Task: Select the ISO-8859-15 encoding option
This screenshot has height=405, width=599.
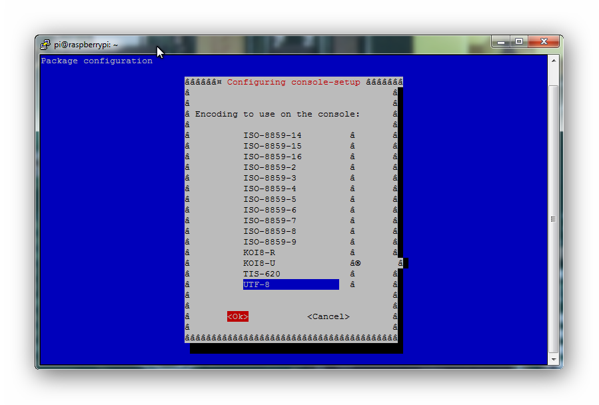Action: coord(272,146)
